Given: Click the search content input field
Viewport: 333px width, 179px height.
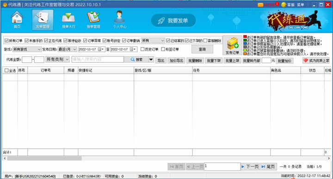Looking at the screenshot, I should (98, 60).
